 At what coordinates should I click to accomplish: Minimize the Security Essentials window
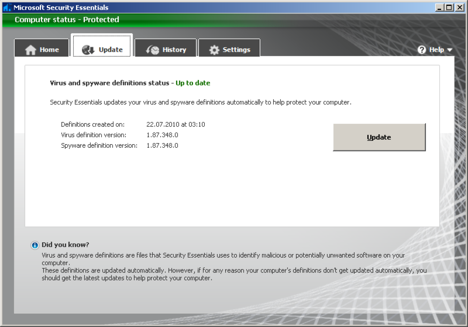click(x=440, y=7)
